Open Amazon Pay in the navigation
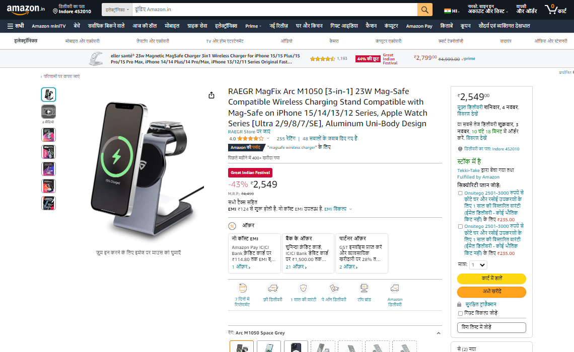 pos(419,26)
